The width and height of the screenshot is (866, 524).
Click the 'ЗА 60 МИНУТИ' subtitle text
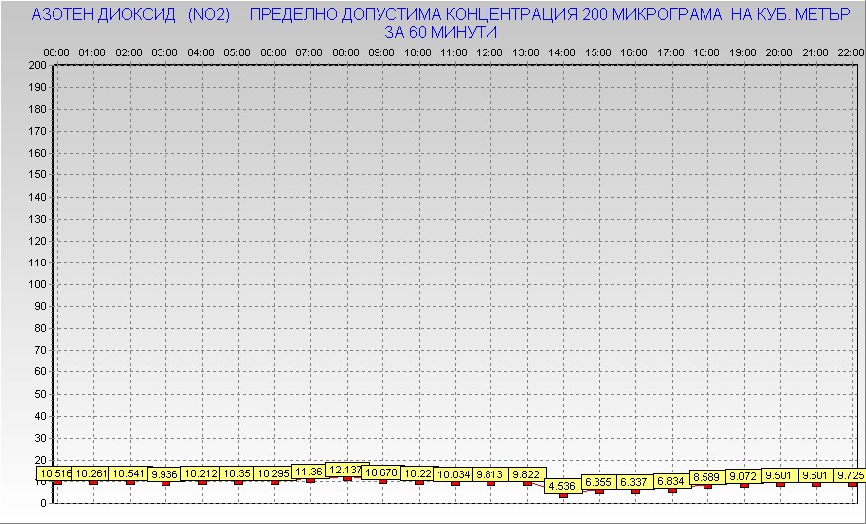pos(441,32)
